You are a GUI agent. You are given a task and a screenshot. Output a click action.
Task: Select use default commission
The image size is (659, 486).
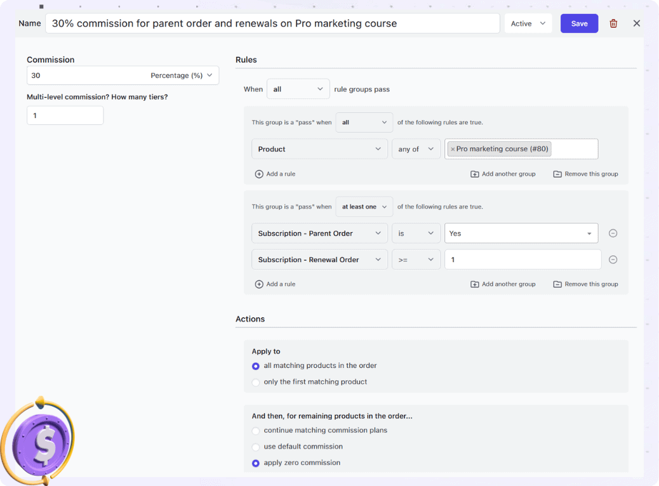(x=255, y=447)
